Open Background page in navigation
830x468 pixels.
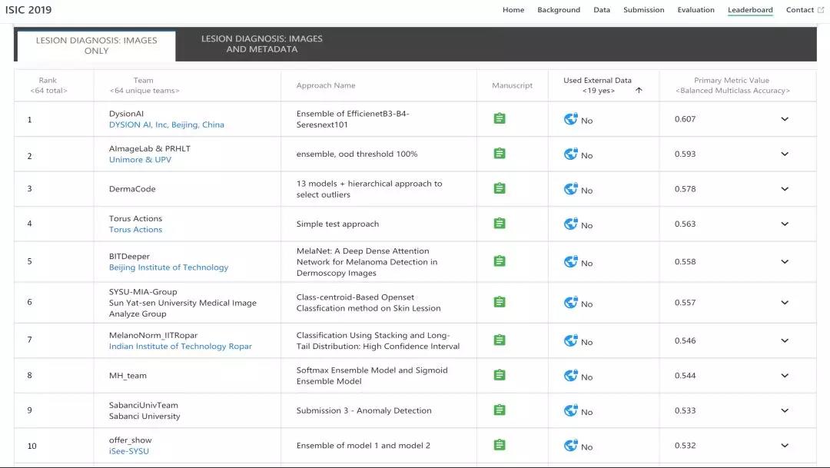pyautogui.click(x=559, y=10)
